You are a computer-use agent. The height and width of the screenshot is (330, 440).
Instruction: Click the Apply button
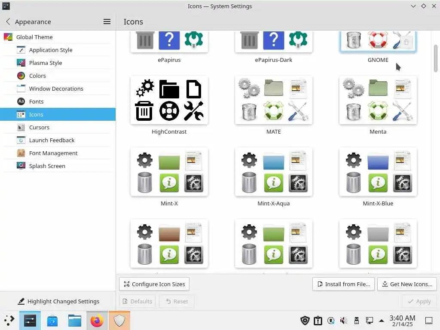pos(419,301)
